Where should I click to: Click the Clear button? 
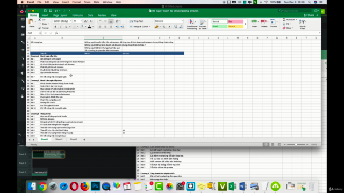pos(287,28)
